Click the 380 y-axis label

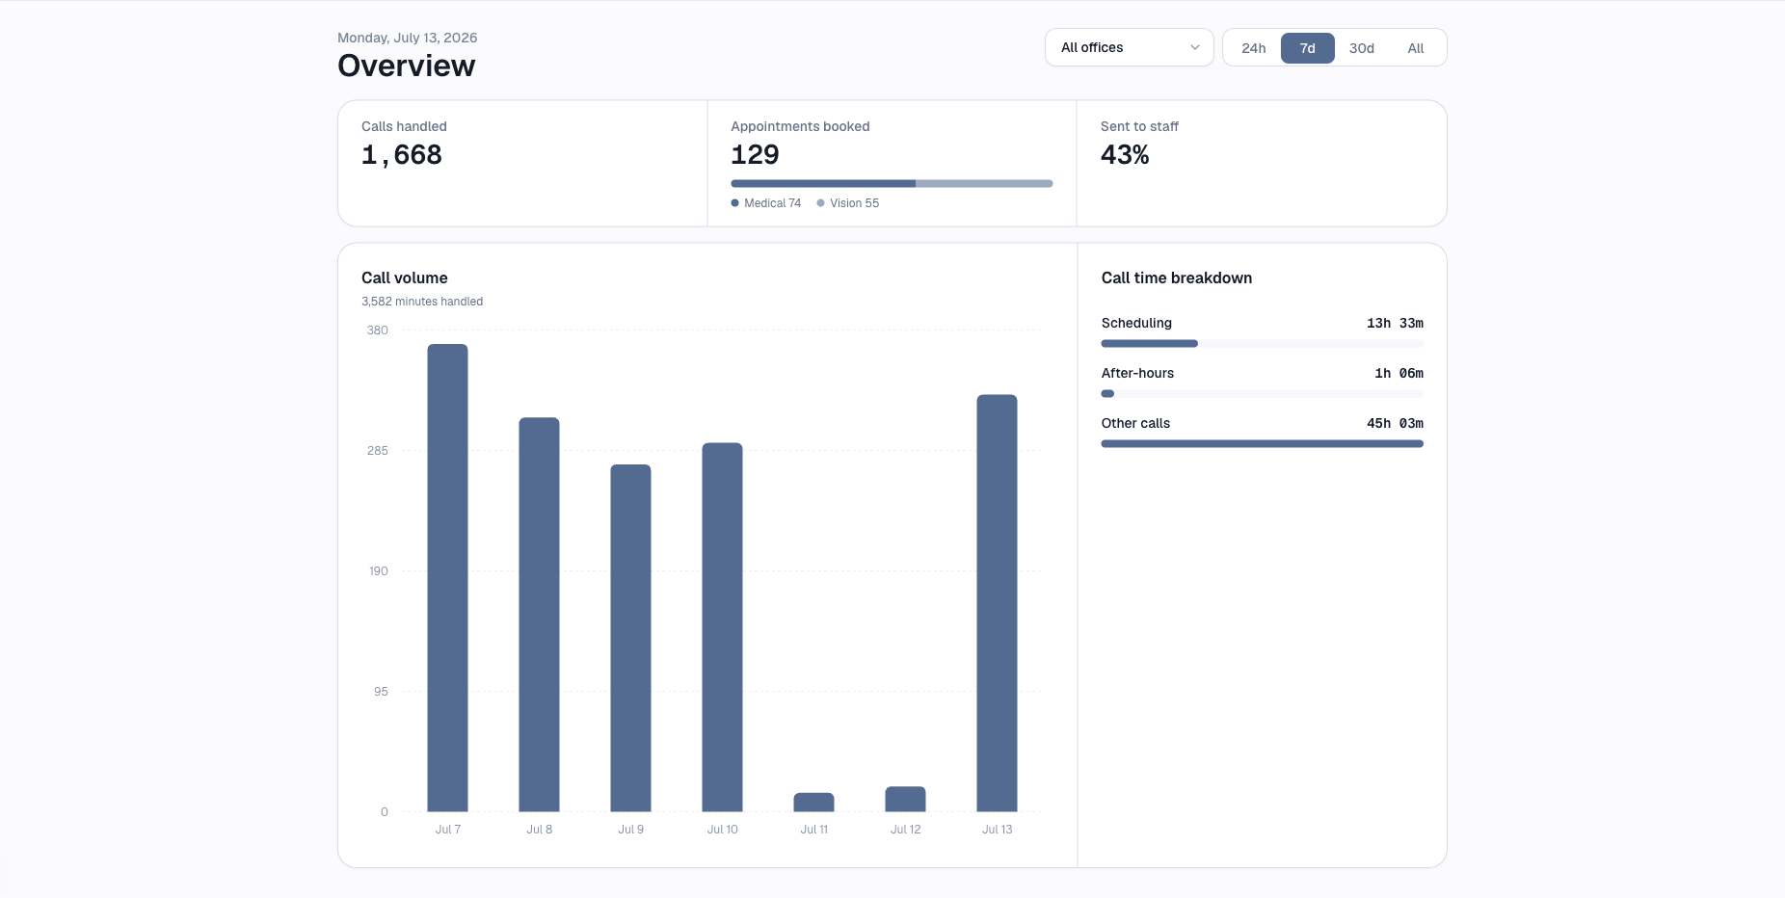(x=377, y=330)
